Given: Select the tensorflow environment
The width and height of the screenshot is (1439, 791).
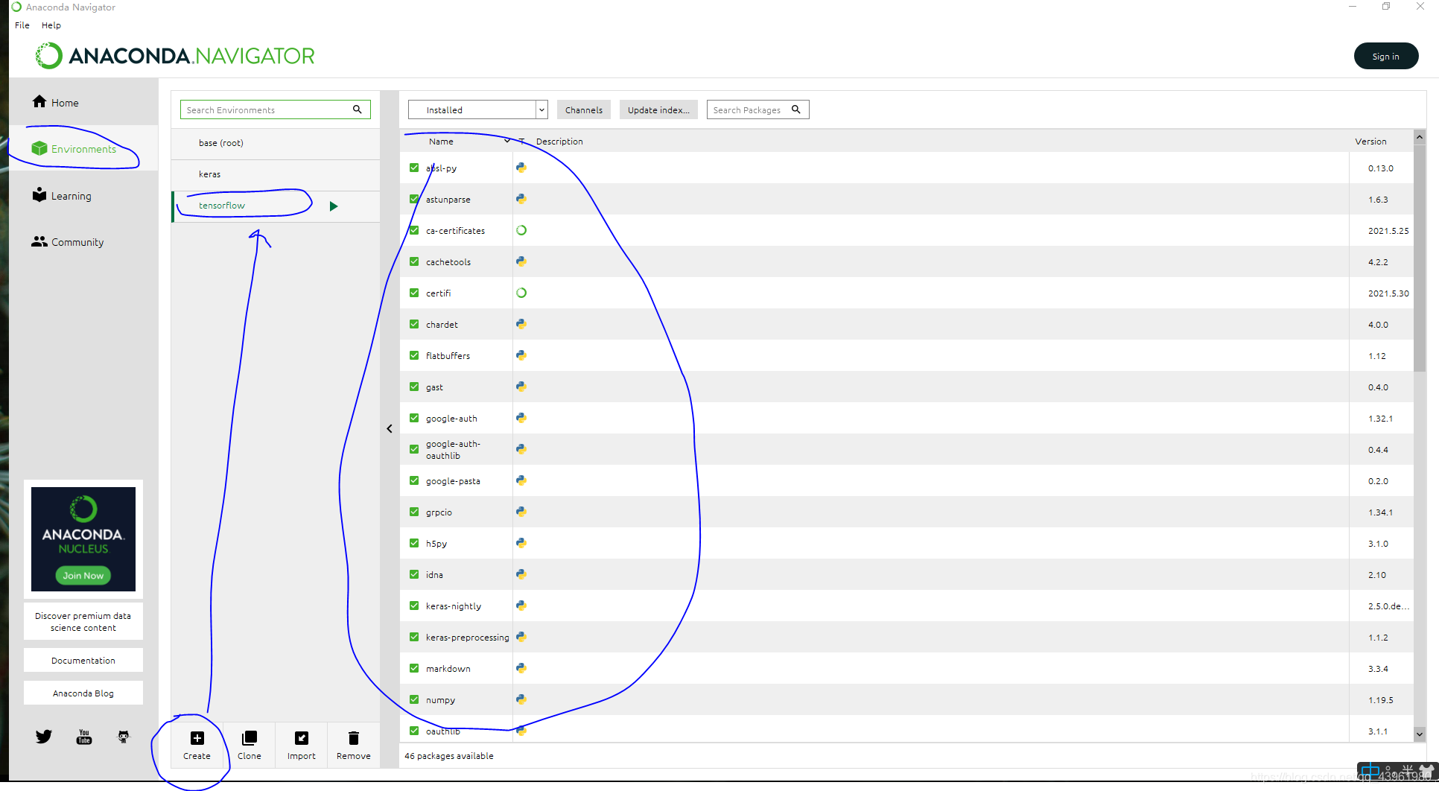Looking at the screenshot, I should tap(276, 206).
